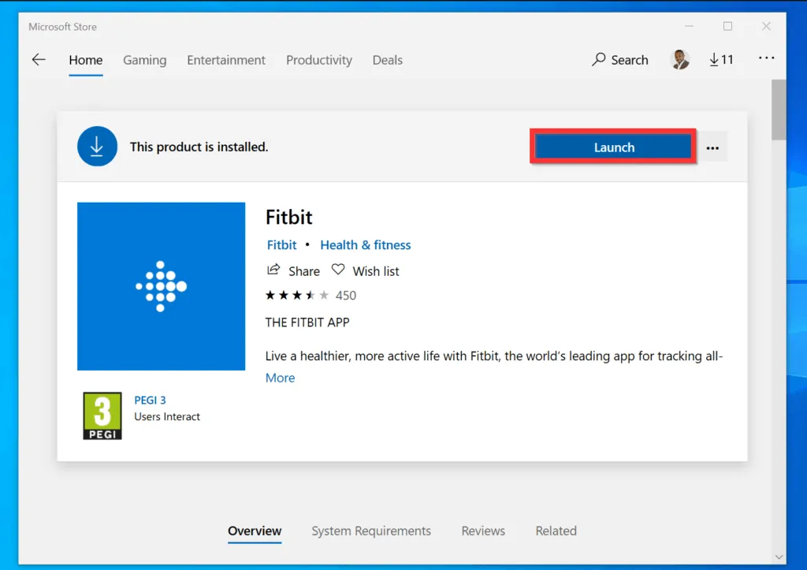Screen dimensions: 807x570
Task: Click the Share icon
Action: [x=274, y=270]
